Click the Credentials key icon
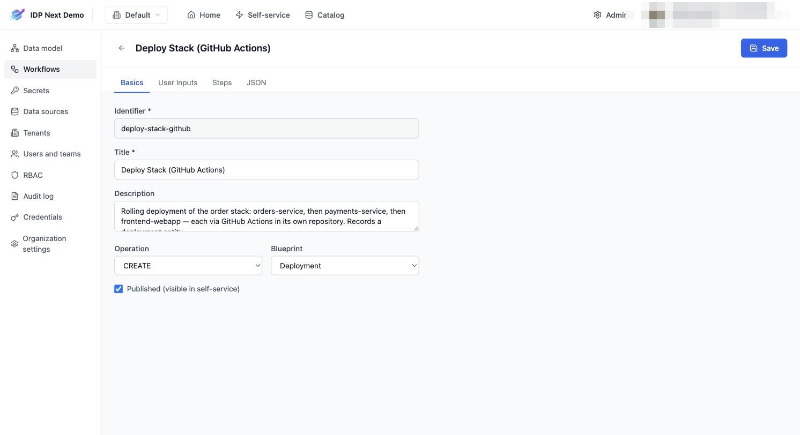The image size is (800, 435). (x=14, y=217)
